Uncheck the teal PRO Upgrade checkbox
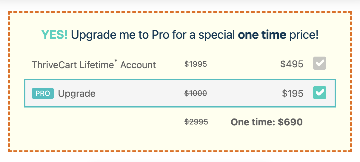Viewport: 360px width, 162px height. coord(319,93)
